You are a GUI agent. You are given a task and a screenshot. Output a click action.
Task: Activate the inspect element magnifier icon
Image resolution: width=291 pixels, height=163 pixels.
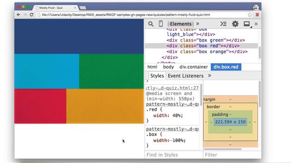click(x=151, y=24)
